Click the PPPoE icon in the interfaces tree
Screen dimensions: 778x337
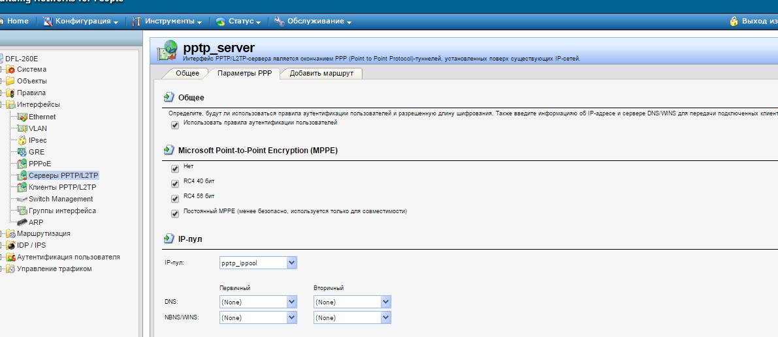(x=23, y=164)
